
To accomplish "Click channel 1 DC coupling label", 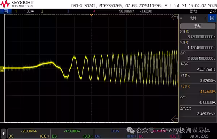I will (x=11, y=136).
